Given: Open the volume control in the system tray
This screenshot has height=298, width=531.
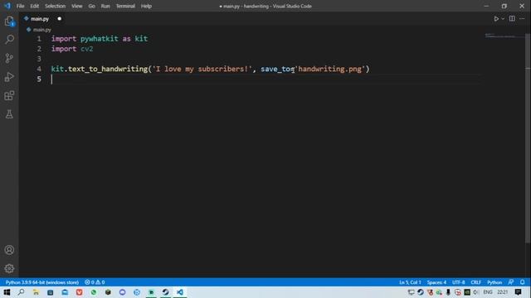Looking at the screenshot, I should click(475, 292).
